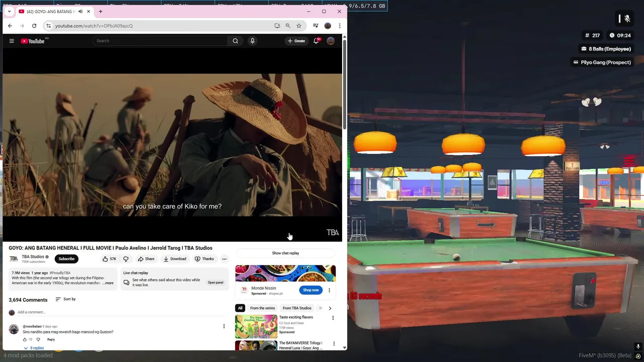Select the All filter chip
The width and height of the screenshot is (644, 362).
tap(240, 308)
